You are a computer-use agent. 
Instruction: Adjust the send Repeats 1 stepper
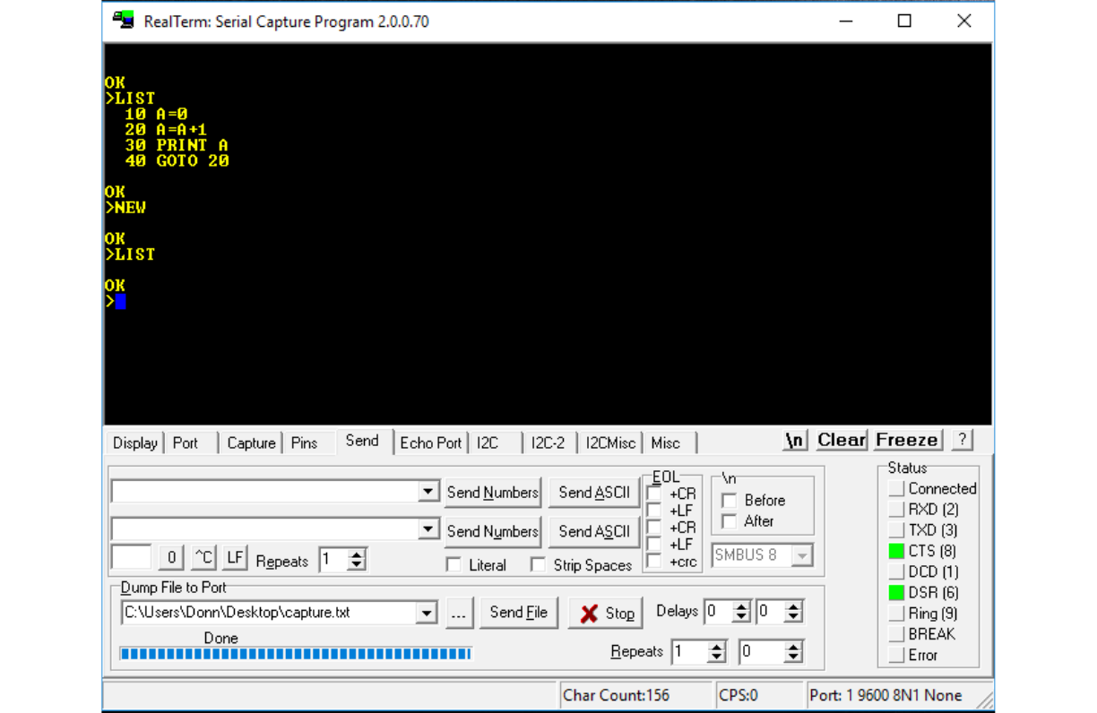(x=357, y=560)
